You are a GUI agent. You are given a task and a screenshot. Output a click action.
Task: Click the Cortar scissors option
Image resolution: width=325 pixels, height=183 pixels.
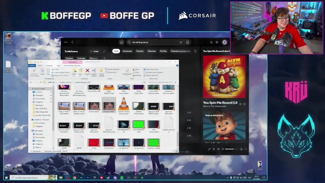55,69
